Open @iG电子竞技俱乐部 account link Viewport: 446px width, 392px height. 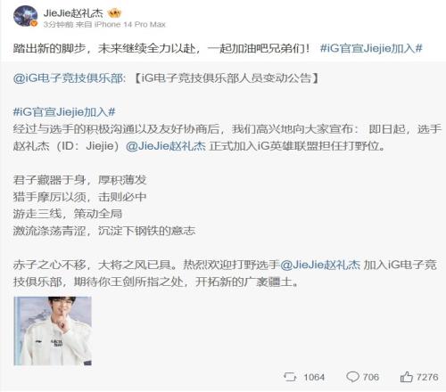(68, 78)
